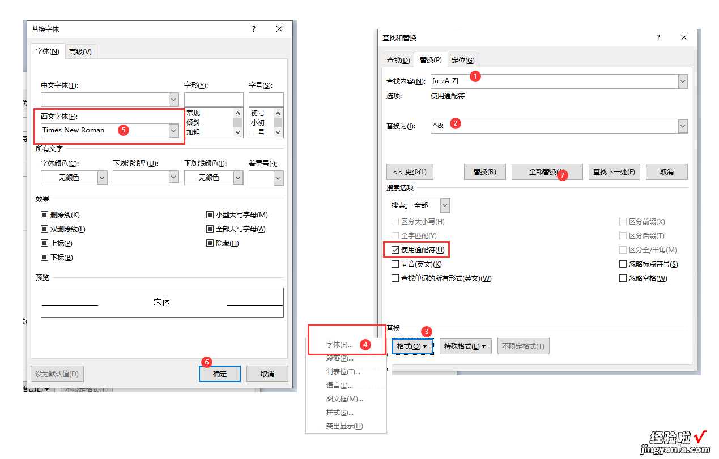Toggle the 双删除线 checkbox
The height and width of the screenshot is (459, 719).
44,229
